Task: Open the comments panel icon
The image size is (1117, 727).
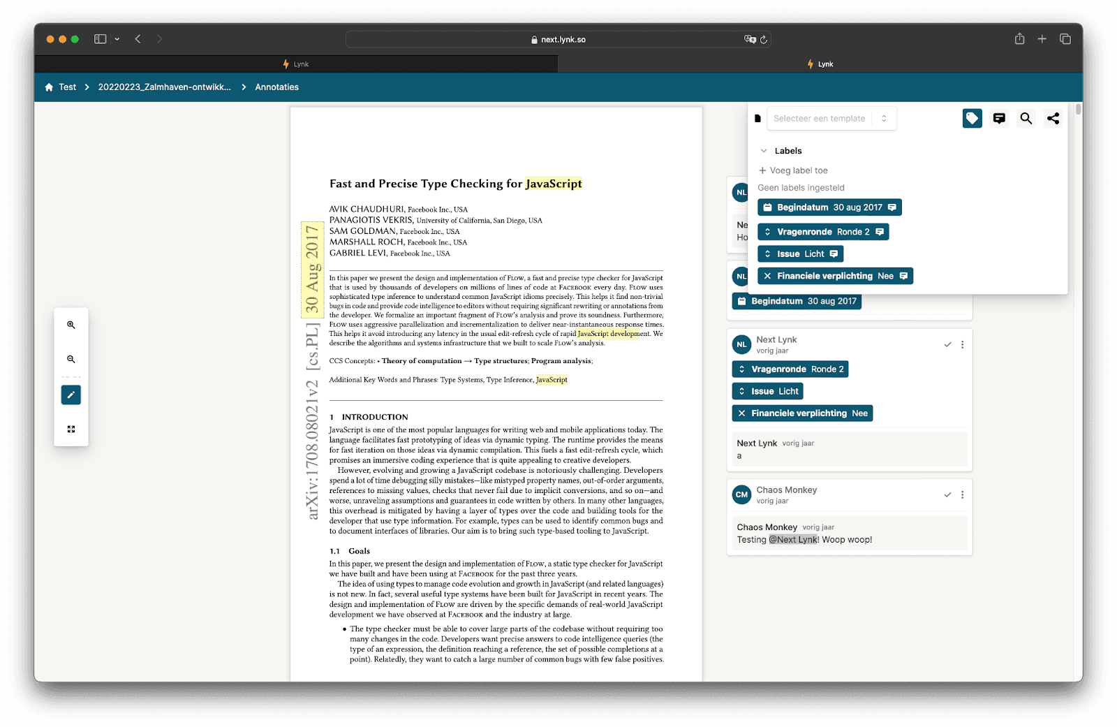Action: click(999, 118)
